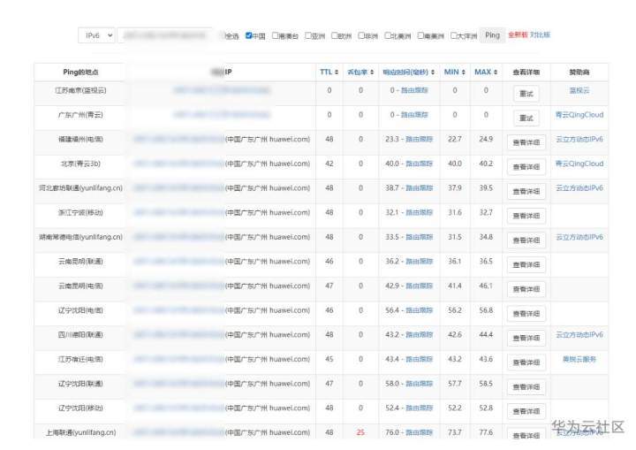Open 路由跟踪 in the 52.4 response row

(x=420, y=408)
